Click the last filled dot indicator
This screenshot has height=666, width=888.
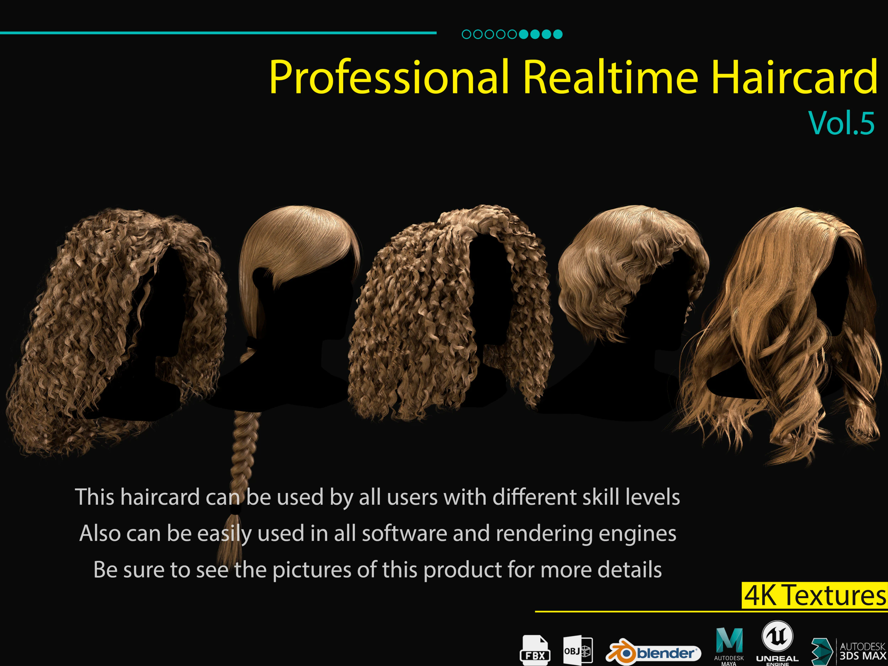[x=558, y=34]
